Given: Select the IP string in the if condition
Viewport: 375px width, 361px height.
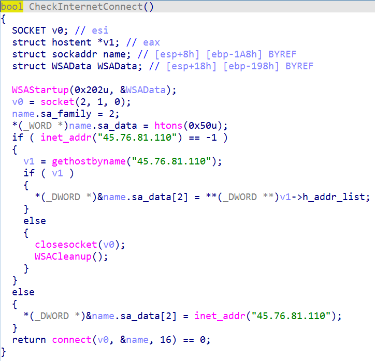Looking at the screenshot, I should (x=137, y=138).
